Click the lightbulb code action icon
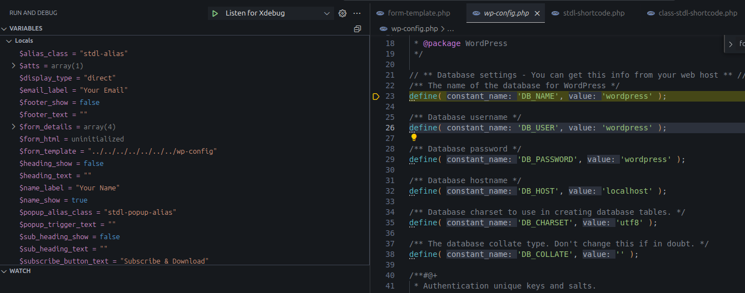 click(x=414, y=138)
